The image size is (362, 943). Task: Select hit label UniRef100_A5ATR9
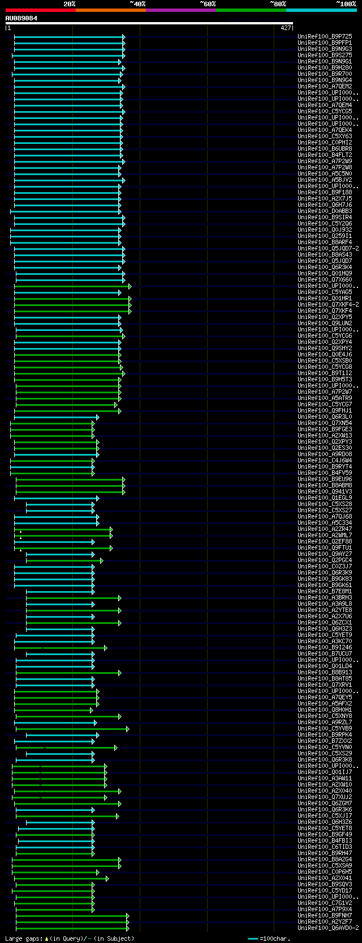coord(325,398)
